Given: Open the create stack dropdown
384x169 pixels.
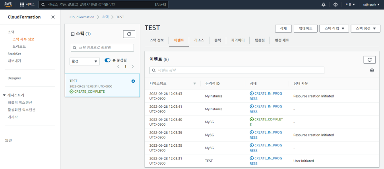Looking at the screenshot, I should coord(366,28).
